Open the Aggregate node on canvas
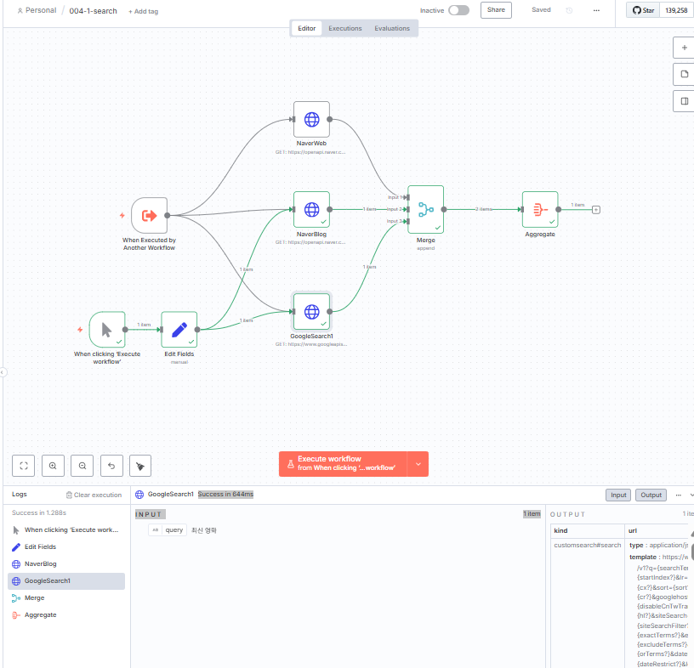Screen dimensions: 694x668 point(540,210)
